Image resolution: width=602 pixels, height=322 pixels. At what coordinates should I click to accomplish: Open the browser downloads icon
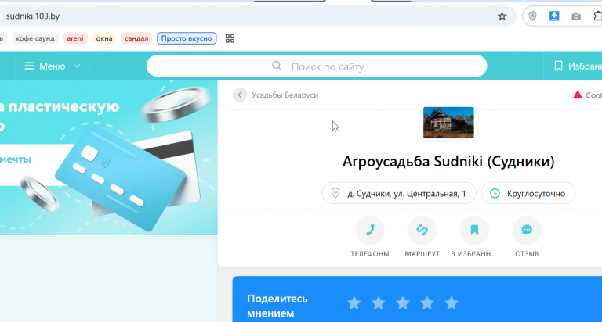[554, 16]
